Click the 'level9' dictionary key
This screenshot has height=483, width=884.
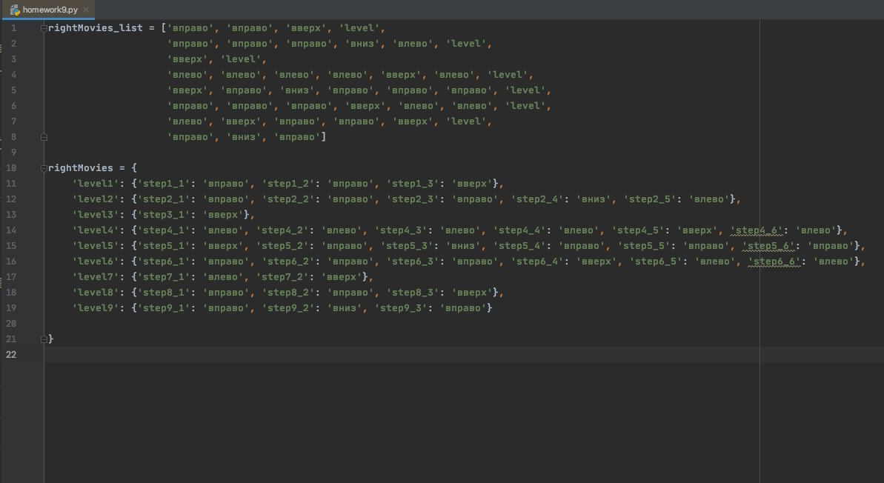point(96,307)
